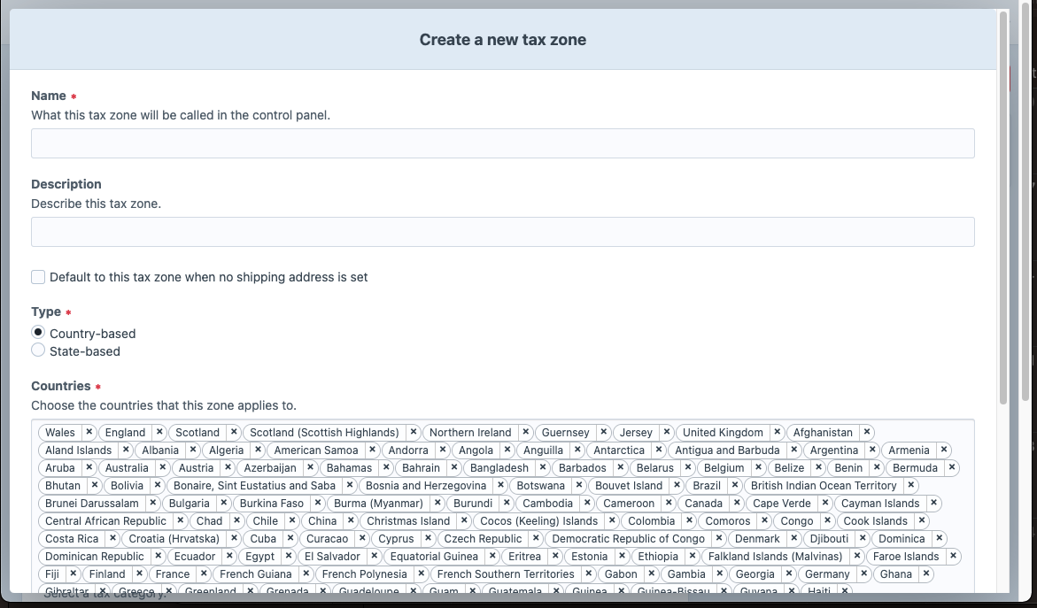Screen dimensions: 1037x608
Task: Click the Description input field
Action: [x=503, y=232]
